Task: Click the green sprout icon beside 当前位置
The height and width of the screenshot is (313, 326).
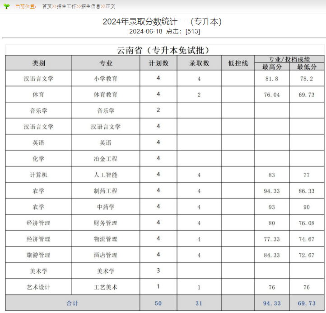Action: point(6,6)
